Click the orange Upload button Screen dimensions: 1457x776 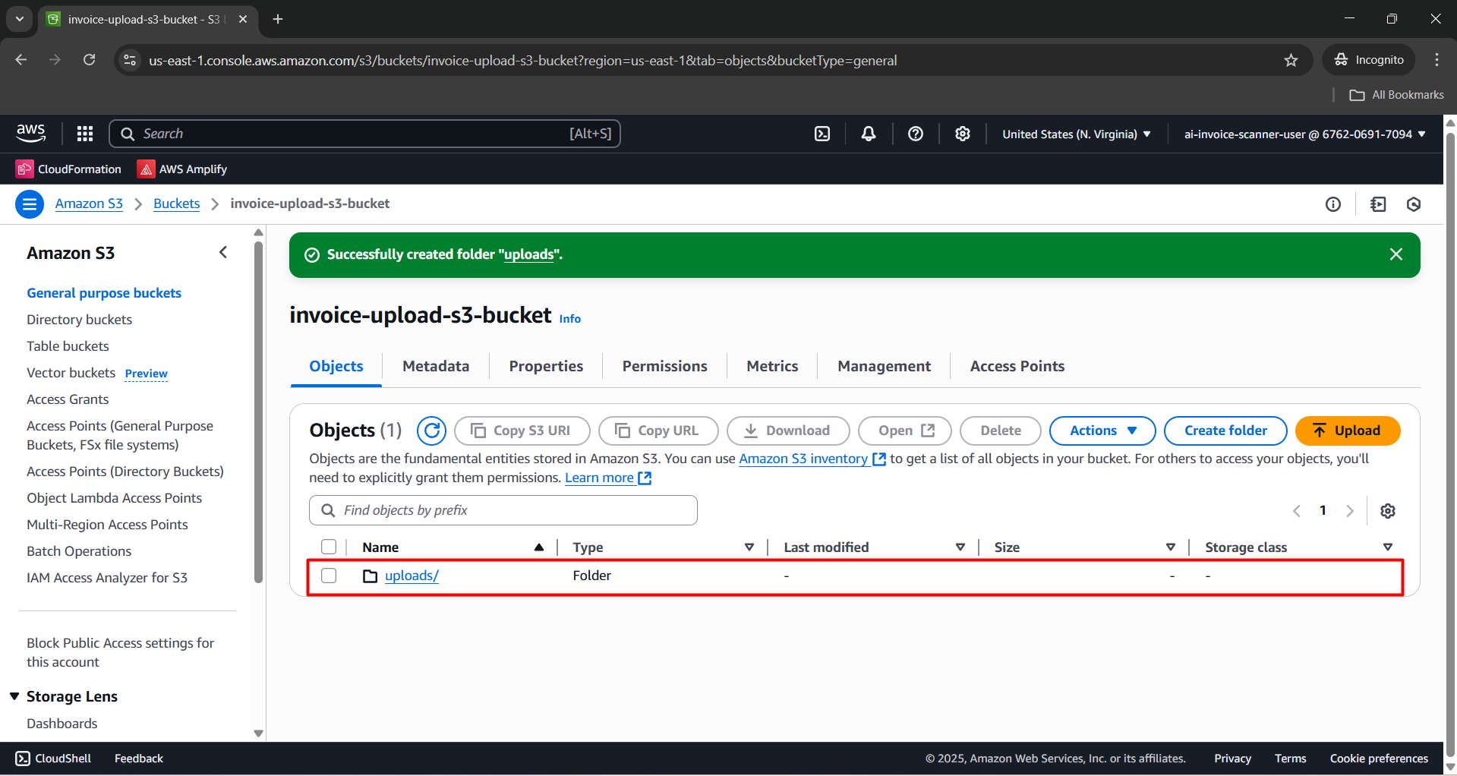[1347, 431]
